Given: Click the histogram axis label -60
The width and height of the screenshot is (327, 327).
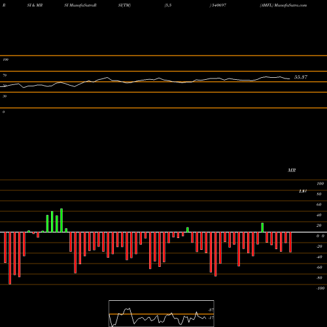Looking at the screenshot, I should [x=319, y=267].
